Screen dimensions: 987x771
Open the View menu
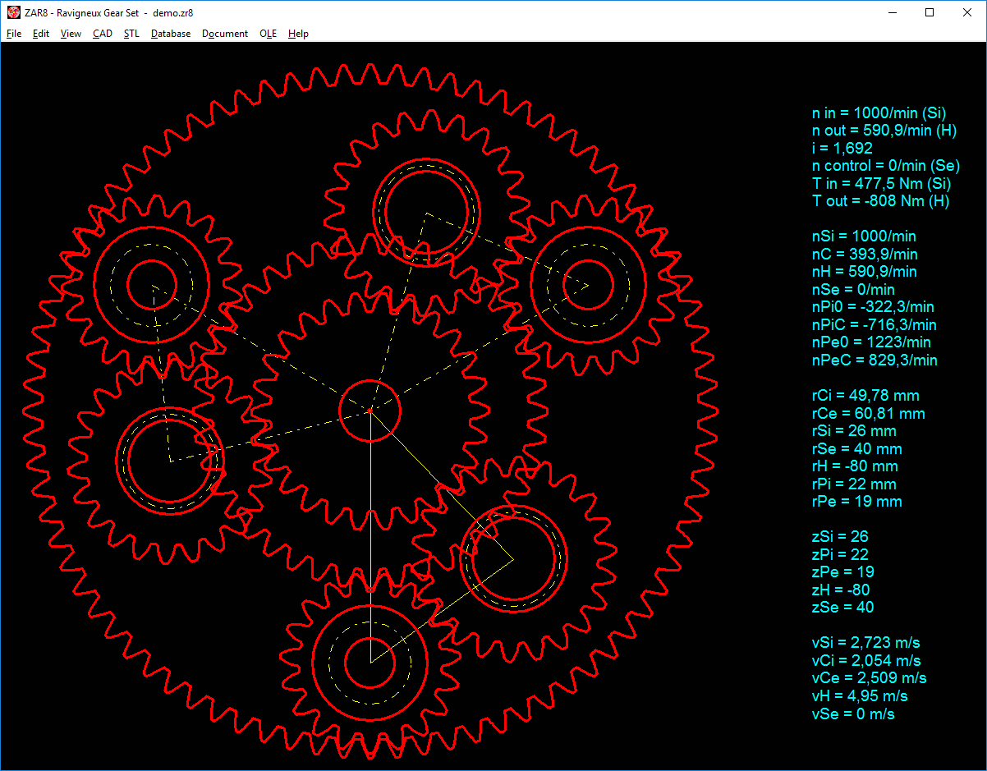(71, 34)
